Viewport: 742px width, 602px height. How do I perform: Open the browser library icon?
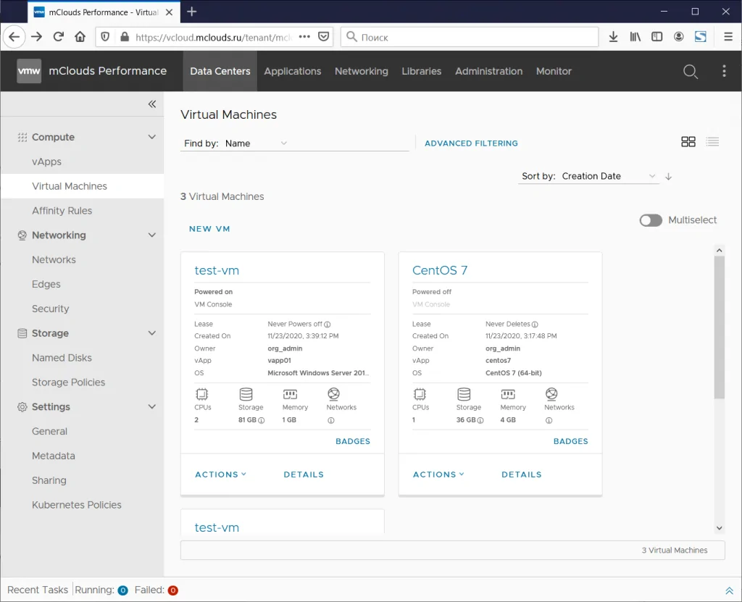click(x=635, y=36)
